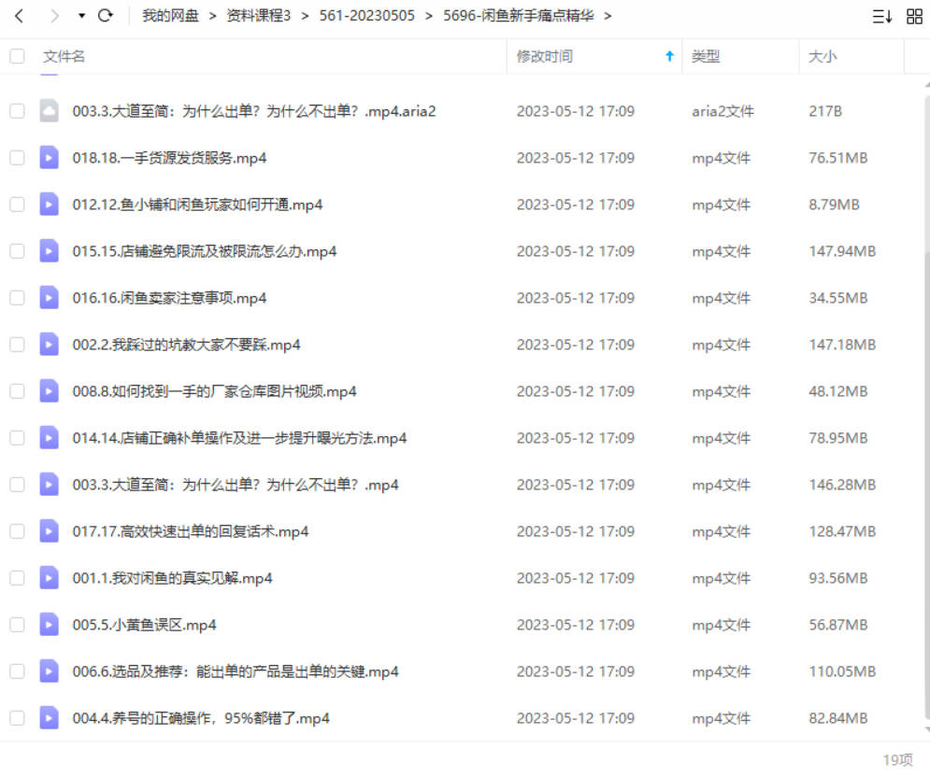930x777 pixels.
Task: Click the blue sort arrow in 修改时间 column
Action: point(669,56)
